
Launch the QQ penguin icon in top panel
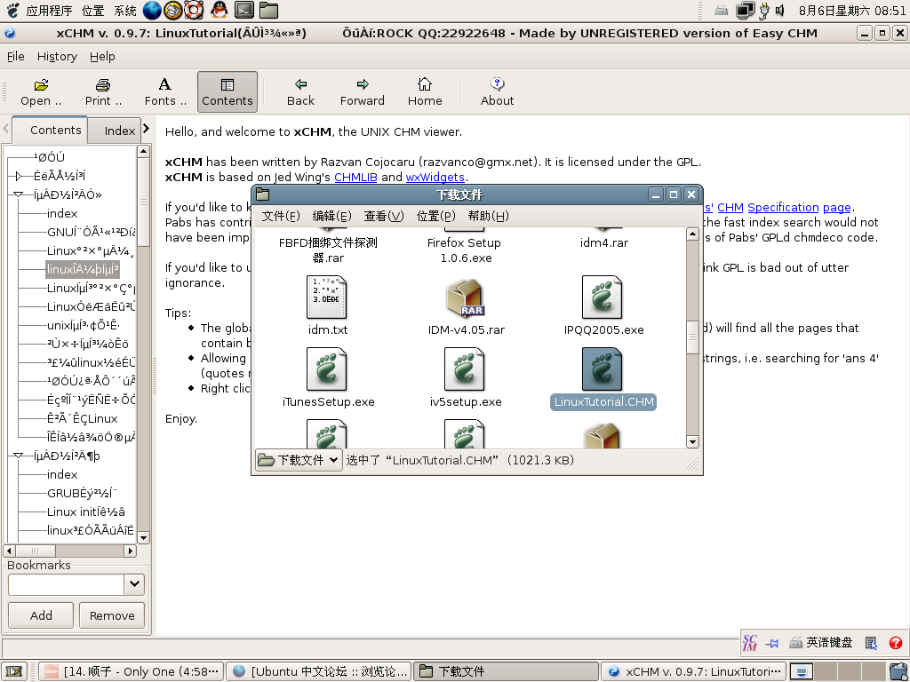click(x=219, y=10)
